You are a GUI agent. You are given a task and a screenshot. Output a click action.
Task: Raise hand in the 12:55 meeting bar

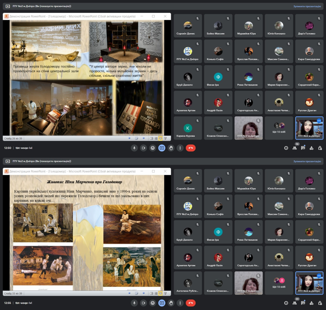pyautogui.click(x=171, y=303)
